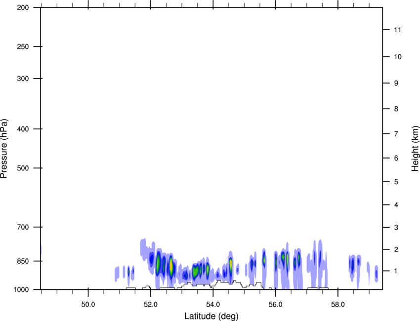
Task: Click the 10 km height label
Action: pos(397,57)
